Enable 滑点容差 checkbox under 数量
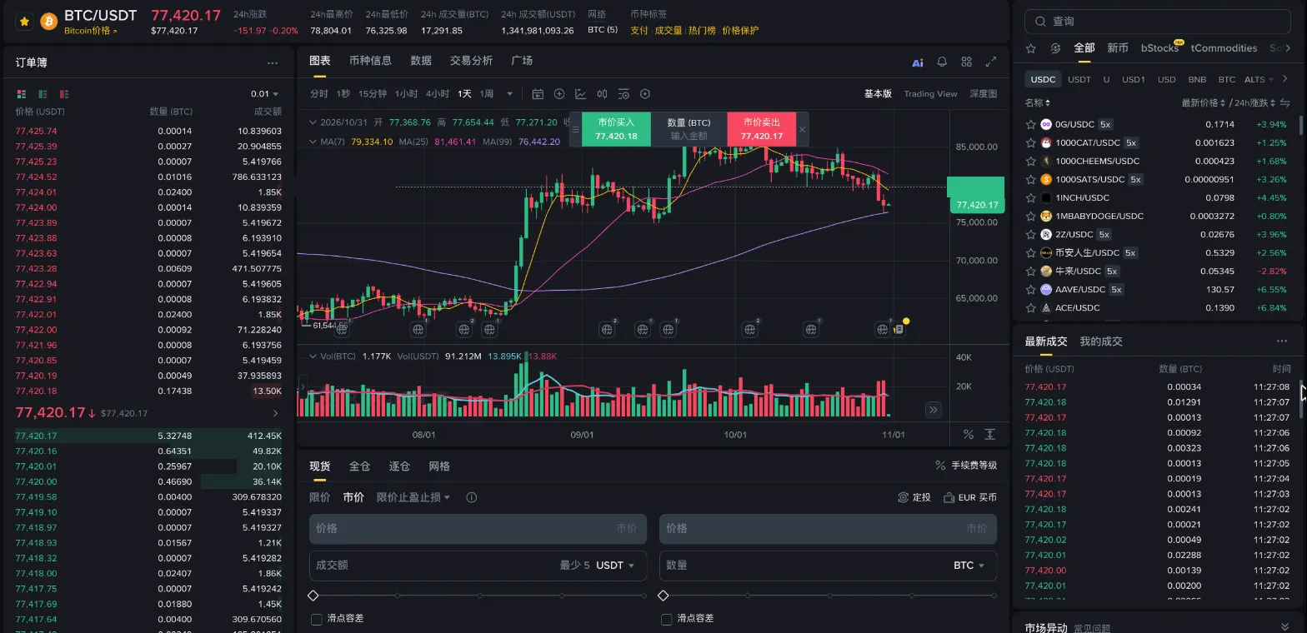 (667, 619)
